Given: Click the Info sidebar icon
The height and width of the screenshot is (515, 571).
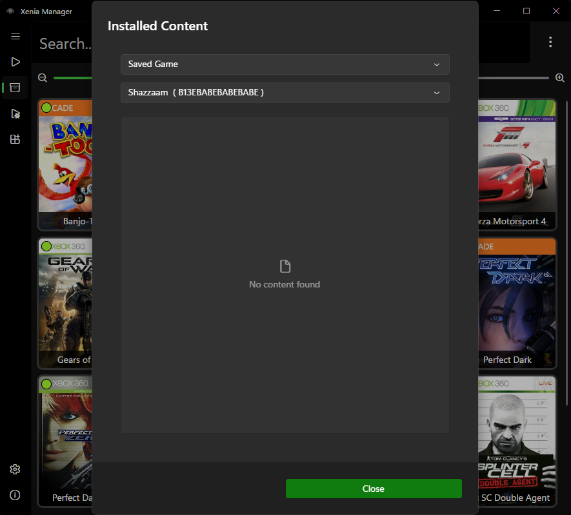Looking at the screenshot, I should (15, 495).
